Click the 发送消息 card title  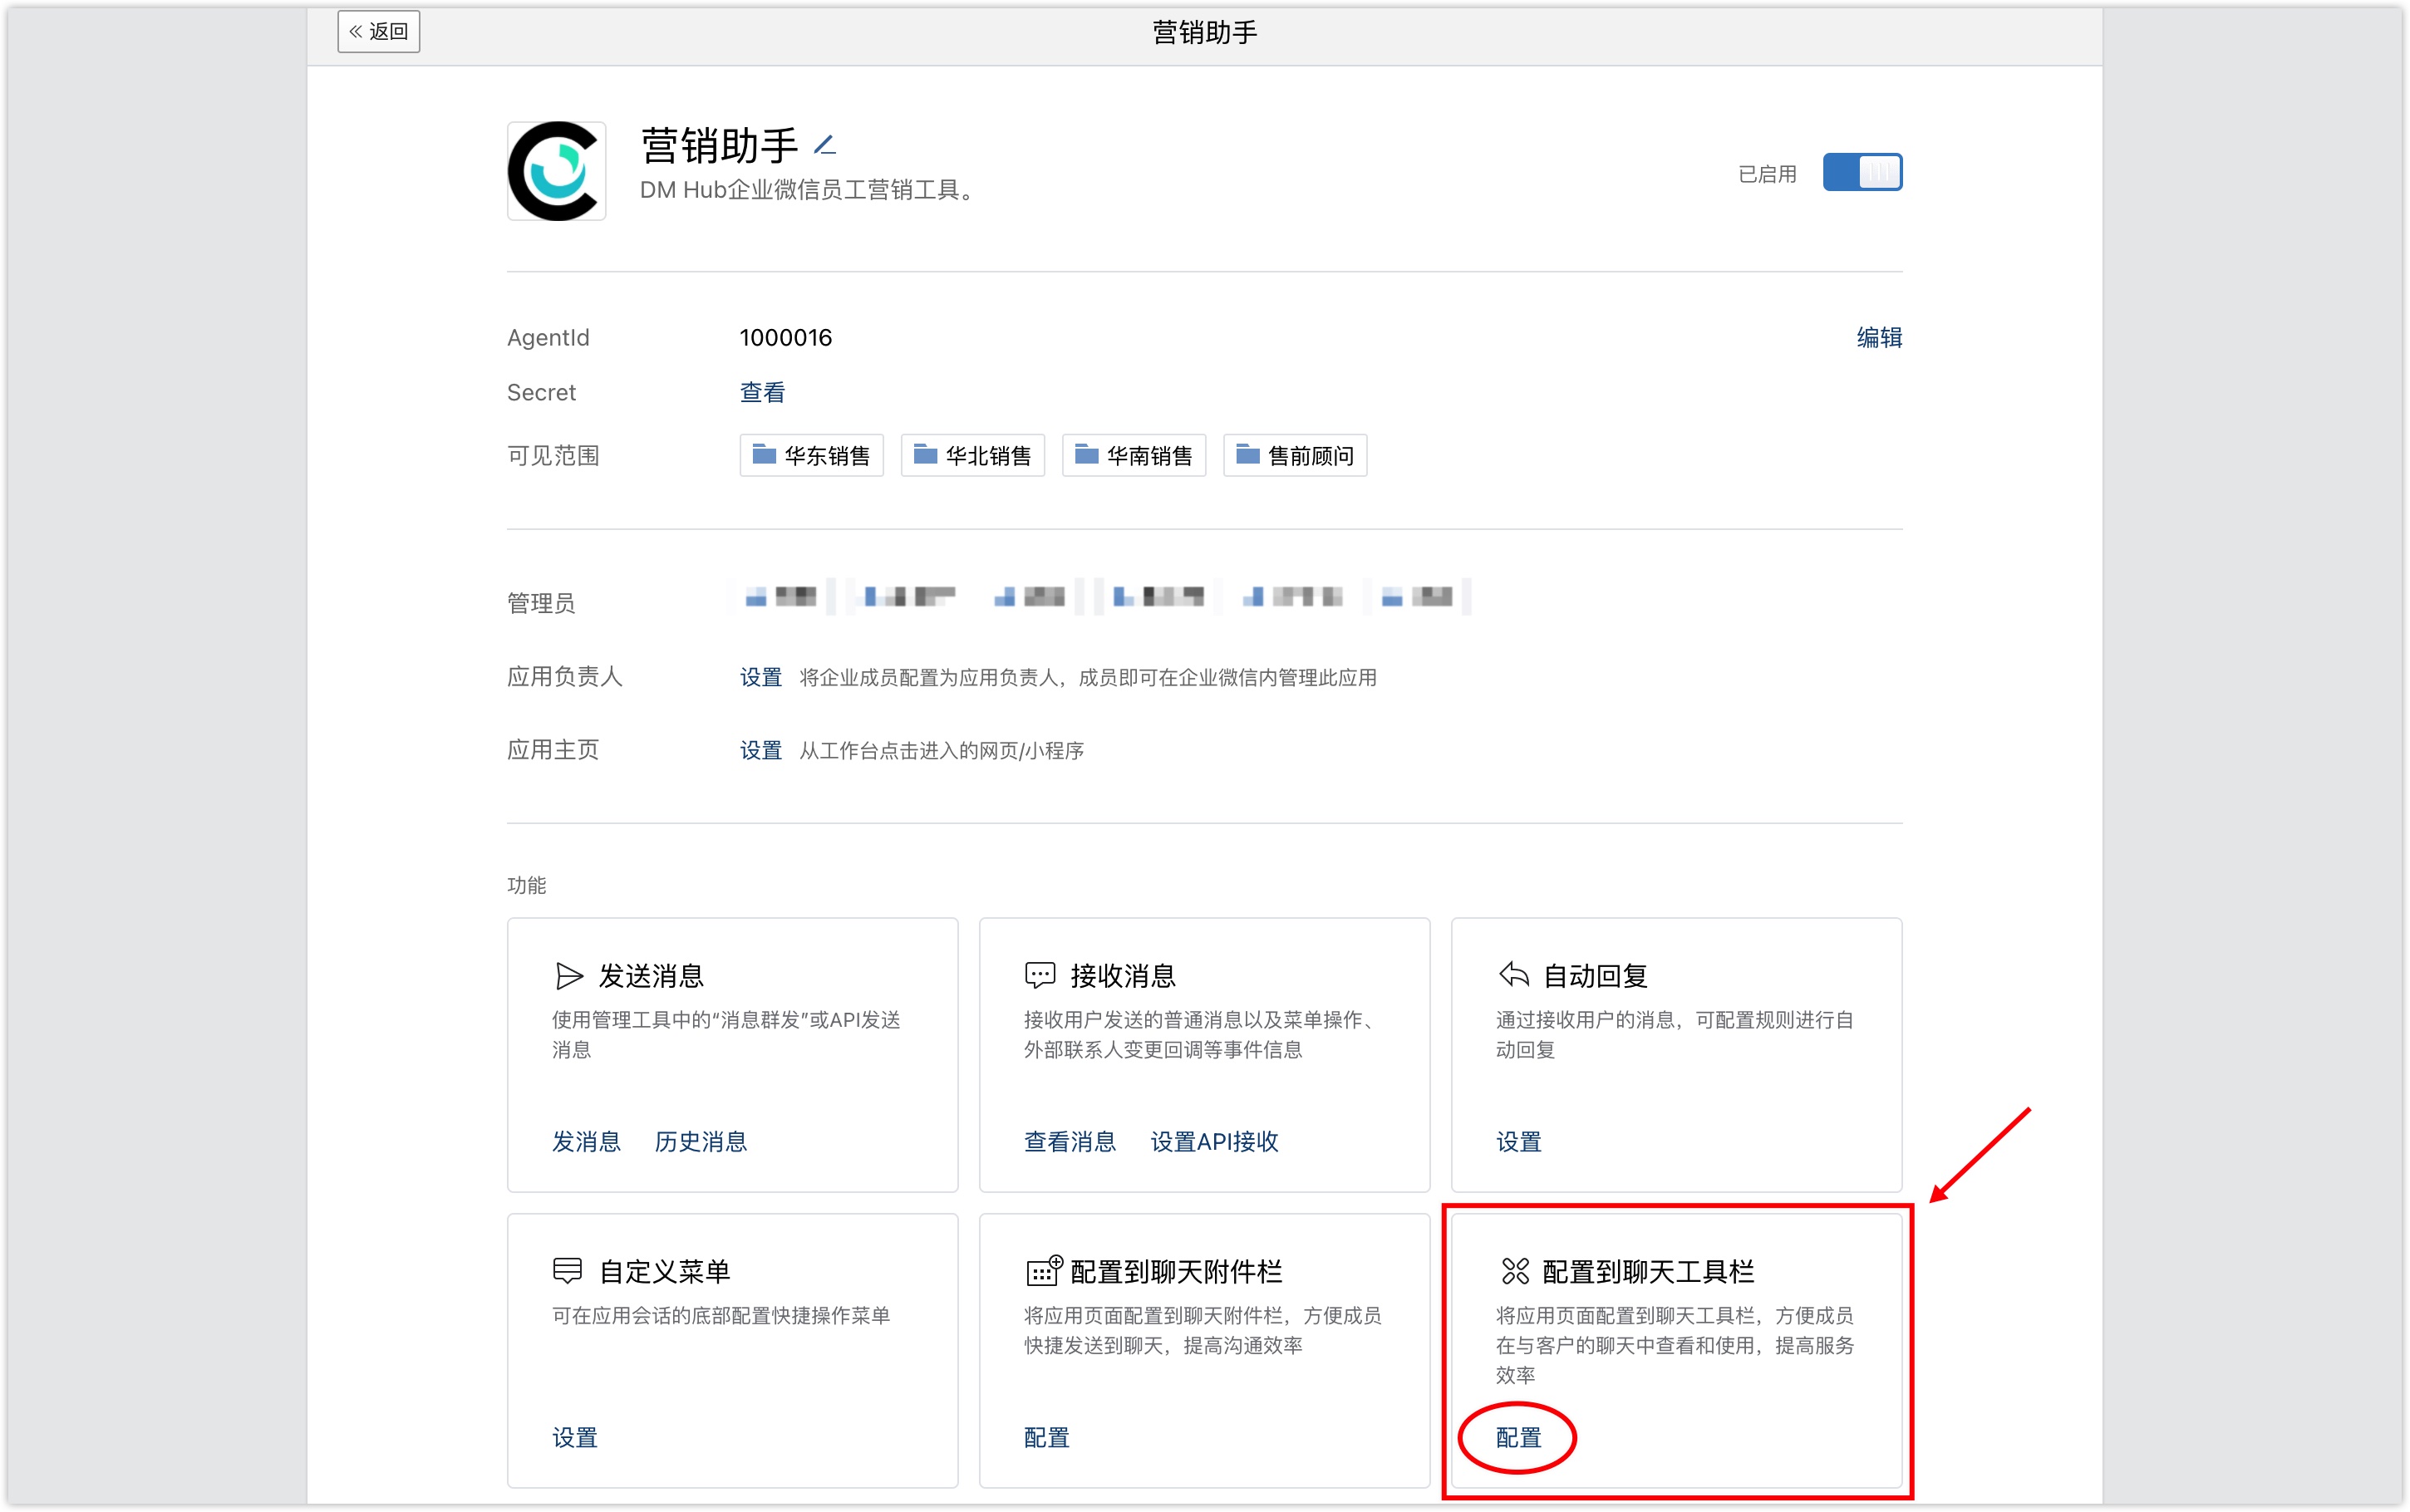coord(651,976)
